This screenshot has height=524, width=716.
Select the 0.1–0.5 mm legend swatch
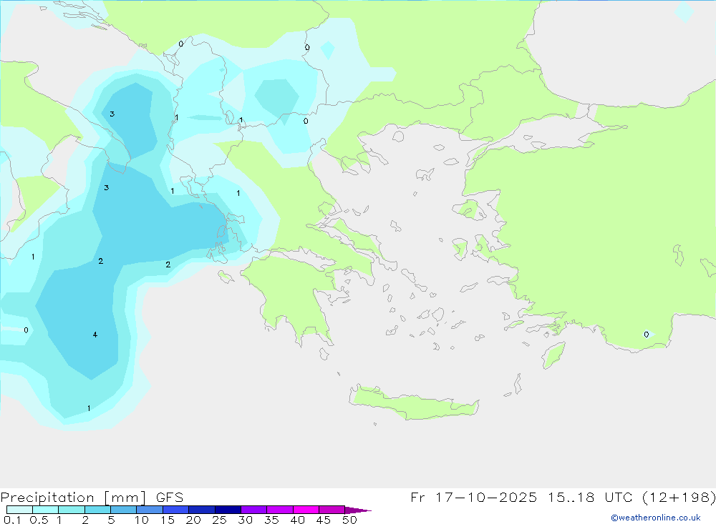19,510
